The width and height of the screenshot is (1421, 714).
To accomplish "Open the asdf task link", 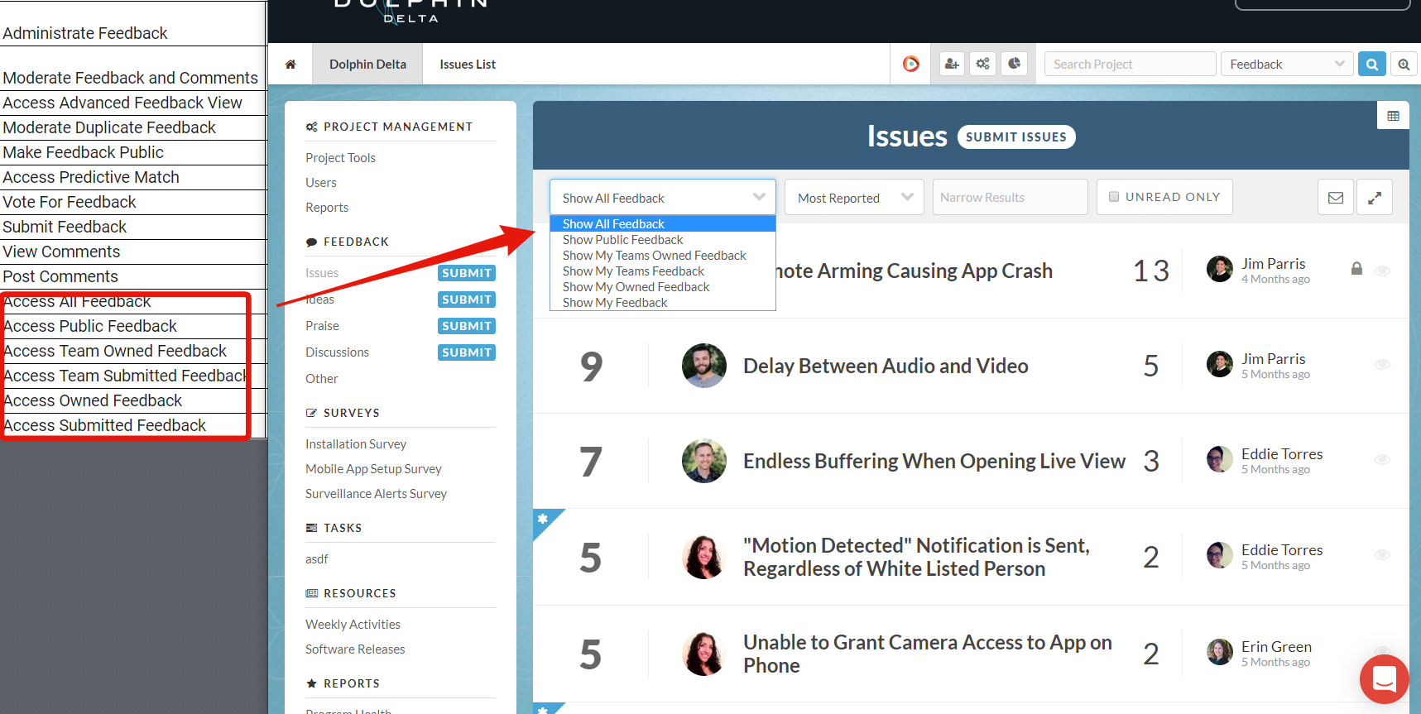I will point(316,558).
